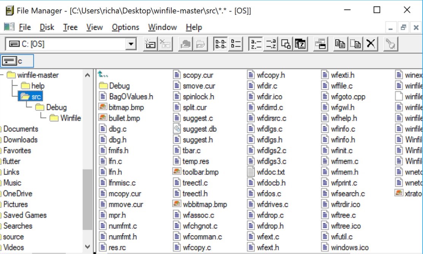This screenshot has width=423, height=254.
Task: Minimize the child window via menu bar button
Action: click(390, 27)
